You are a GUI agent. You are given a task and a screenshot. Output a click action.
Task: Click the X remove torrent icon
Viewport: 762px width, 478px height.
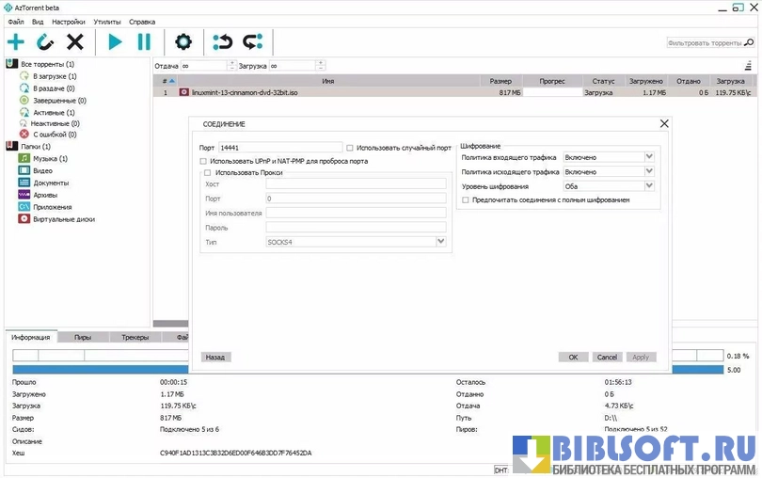(x=75, y=41)
